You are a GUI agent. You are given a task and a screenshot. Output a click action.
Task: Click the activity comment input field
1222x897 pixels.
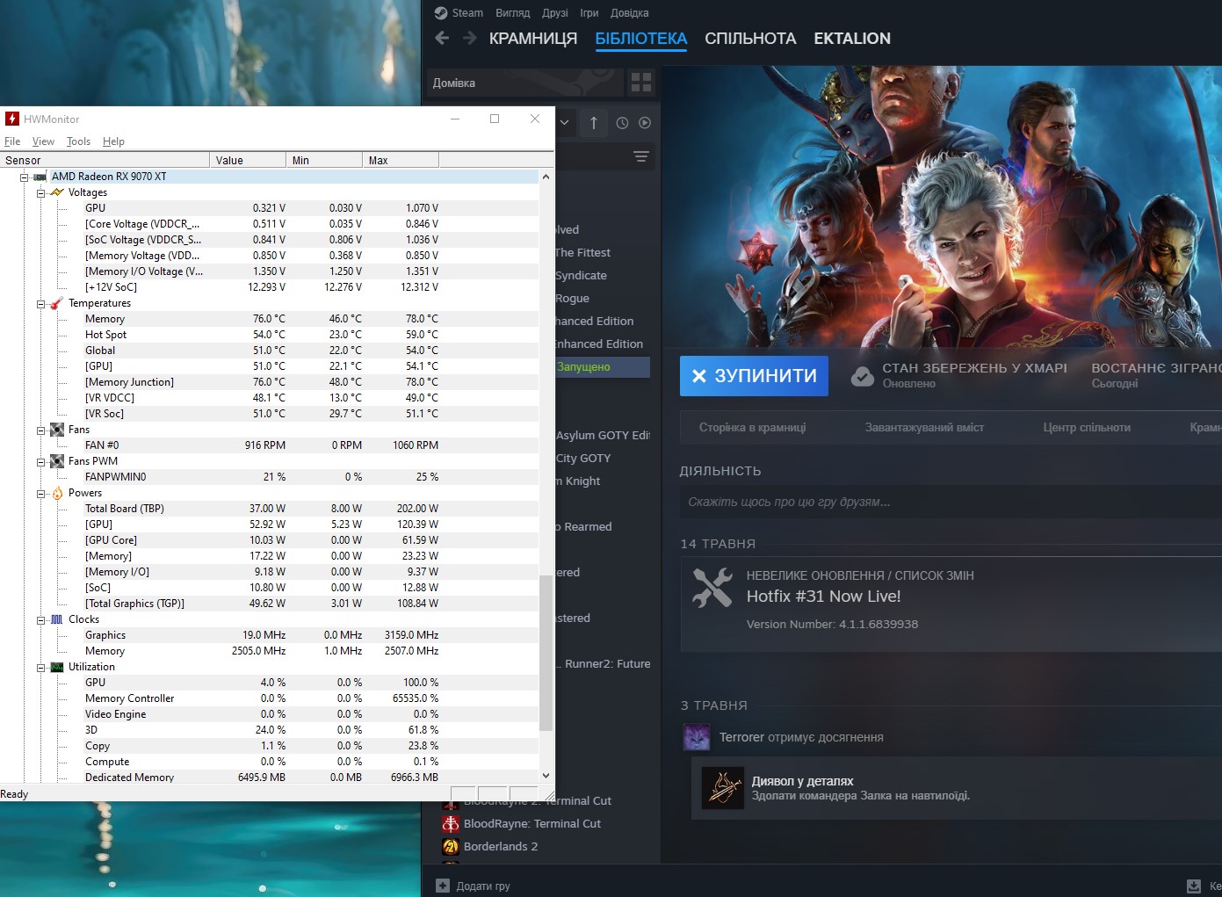tap(950, 502)
